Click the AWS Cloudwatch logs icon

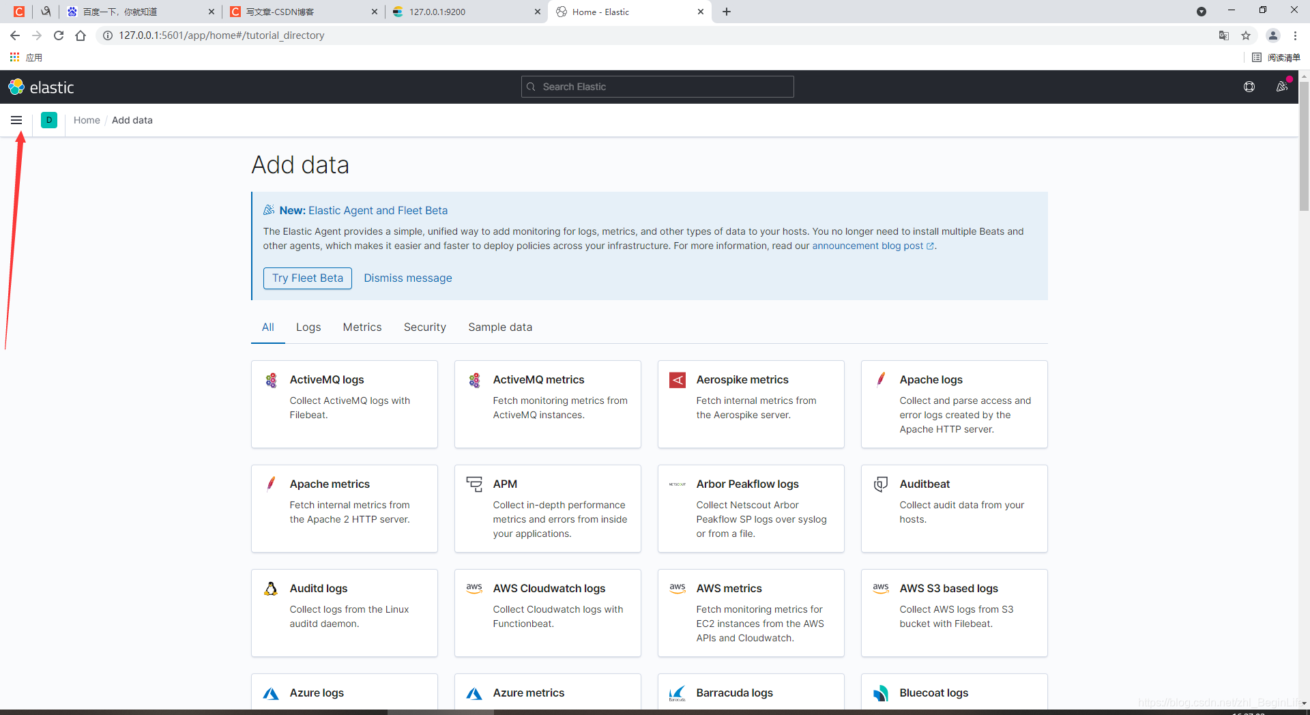[474, 588]
